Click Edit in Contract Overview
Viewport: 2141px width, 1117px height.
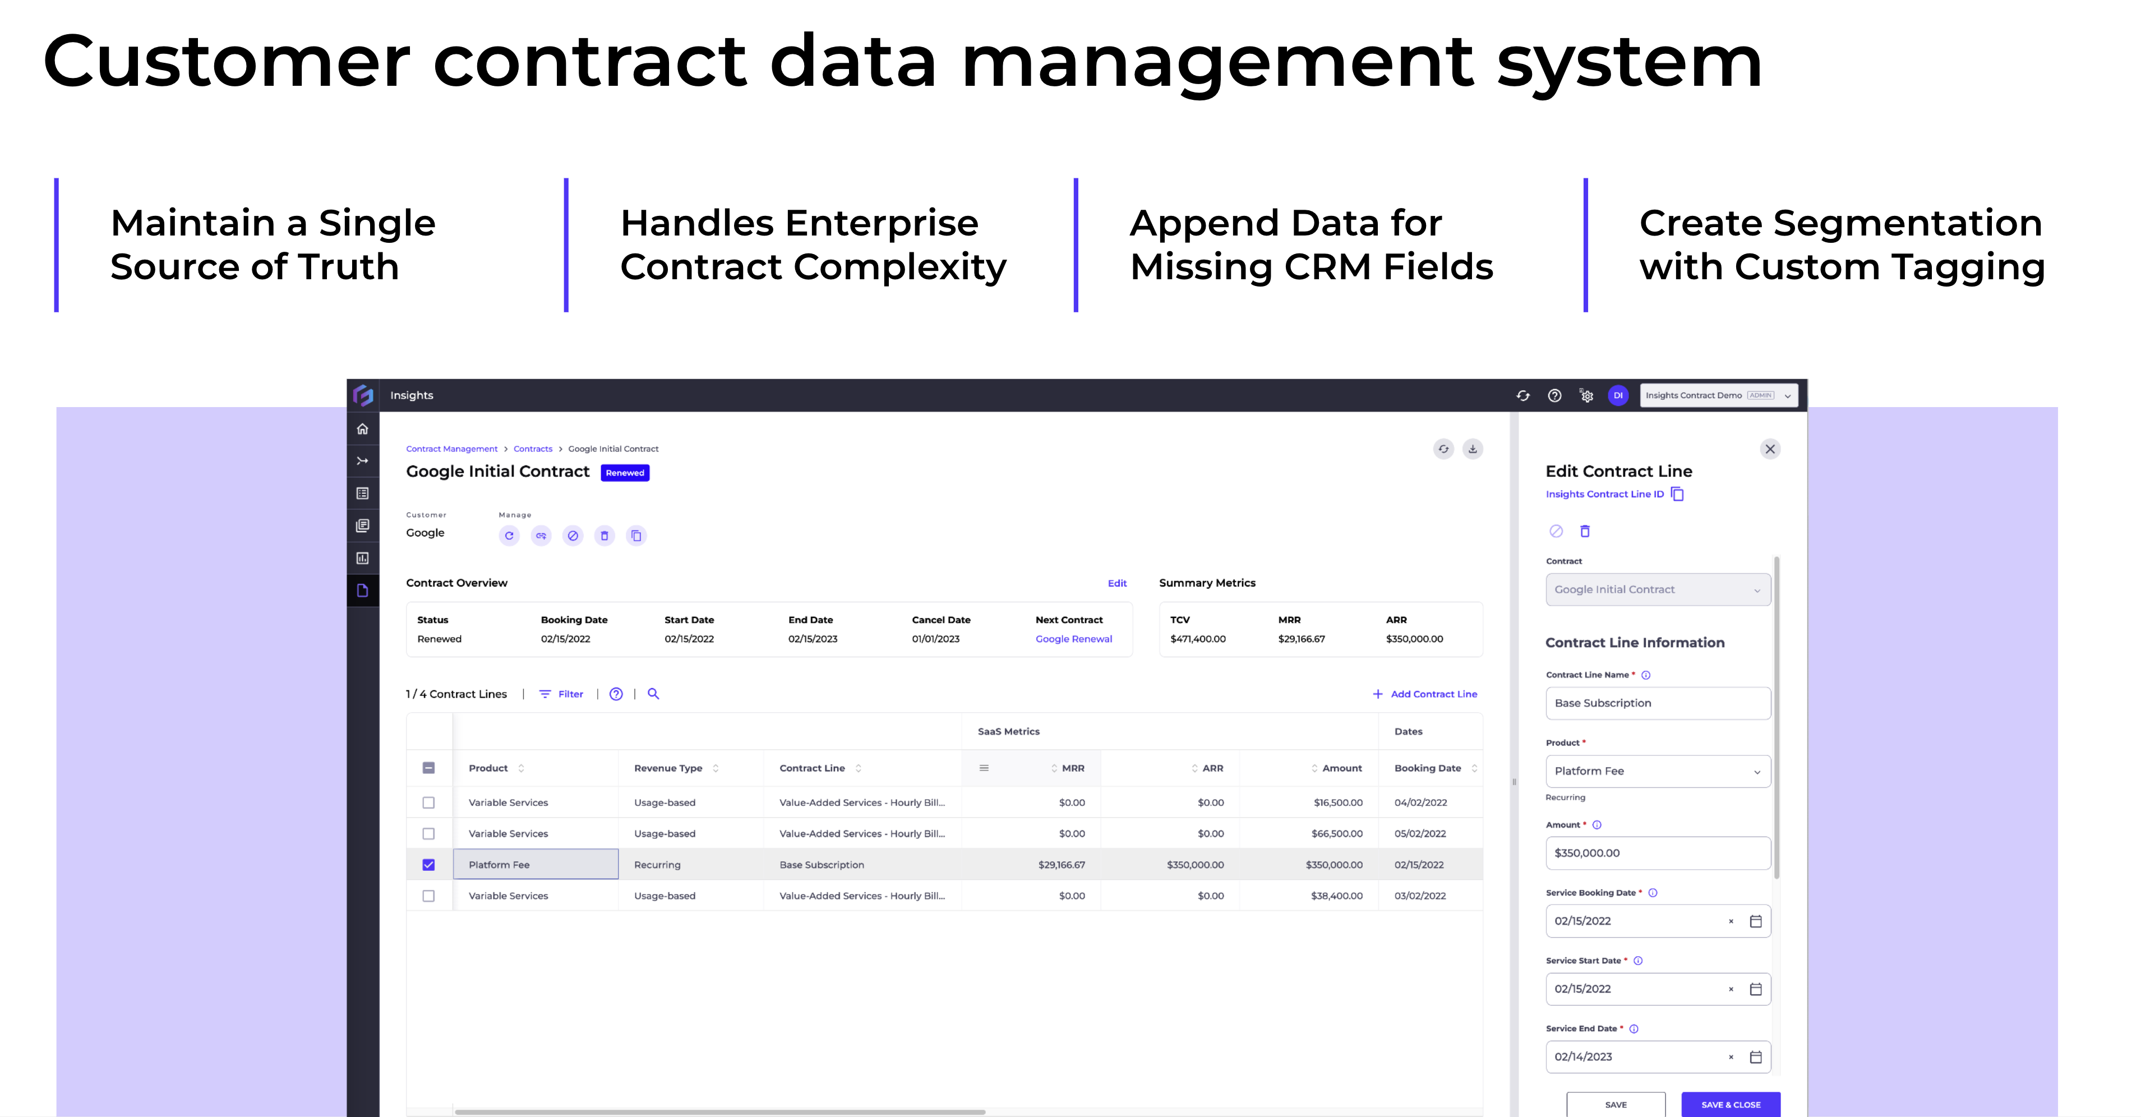(1117, 583)
